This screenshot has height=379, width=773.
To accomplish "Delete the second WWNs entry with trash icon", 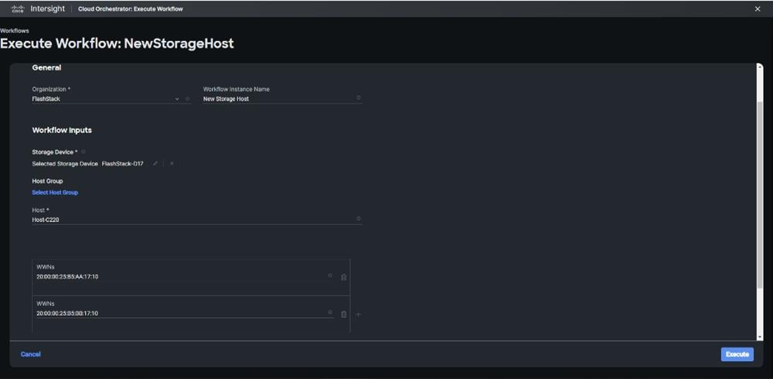I will click(344, 314).
